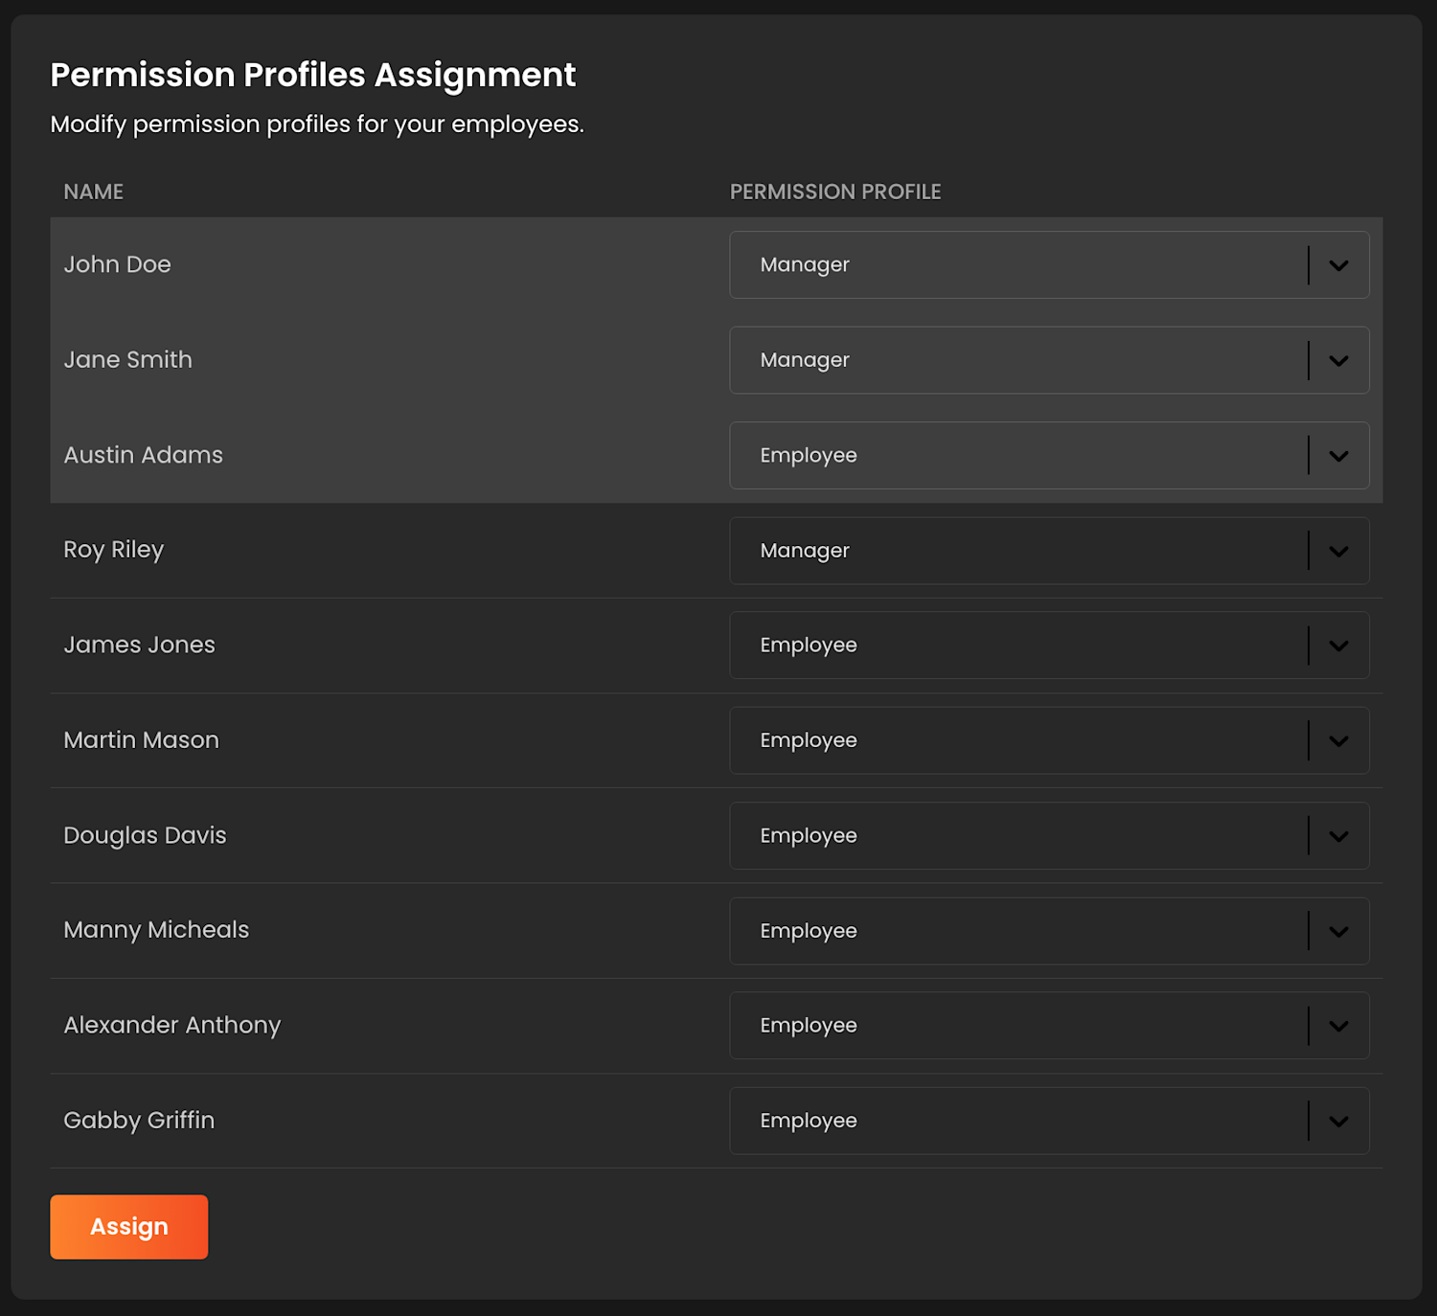Click the chevron on Gabby Griffin's selector
This screenshot has width=1437, height=1316.
[1337, 1120]
